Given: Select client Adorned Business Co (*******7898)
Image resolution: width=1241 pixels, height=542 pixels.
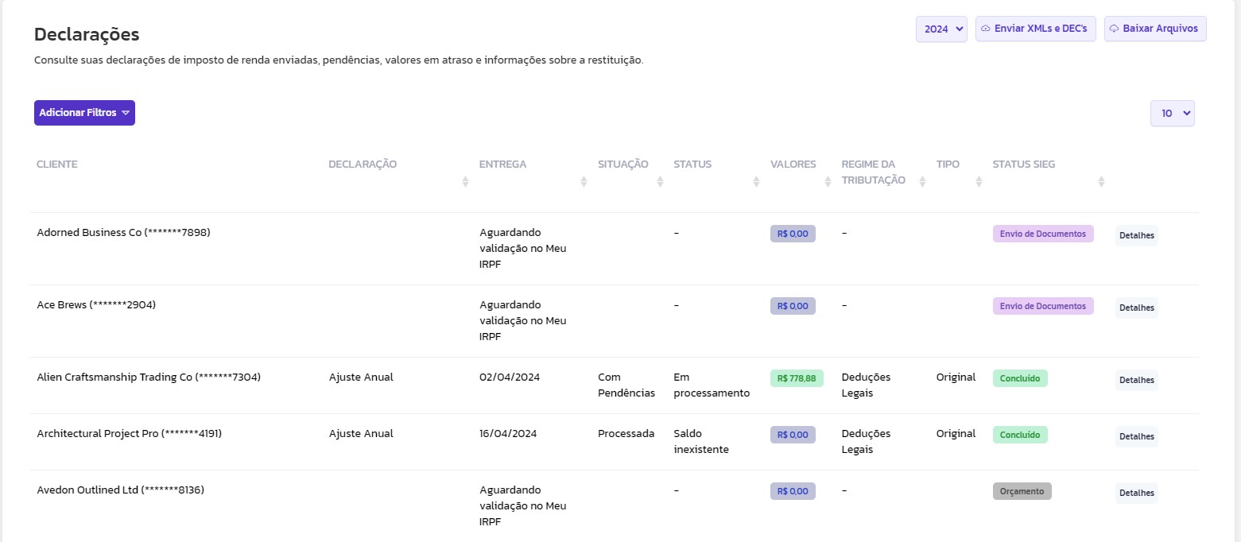Looking at the screenshot, I should click(124, 233).
